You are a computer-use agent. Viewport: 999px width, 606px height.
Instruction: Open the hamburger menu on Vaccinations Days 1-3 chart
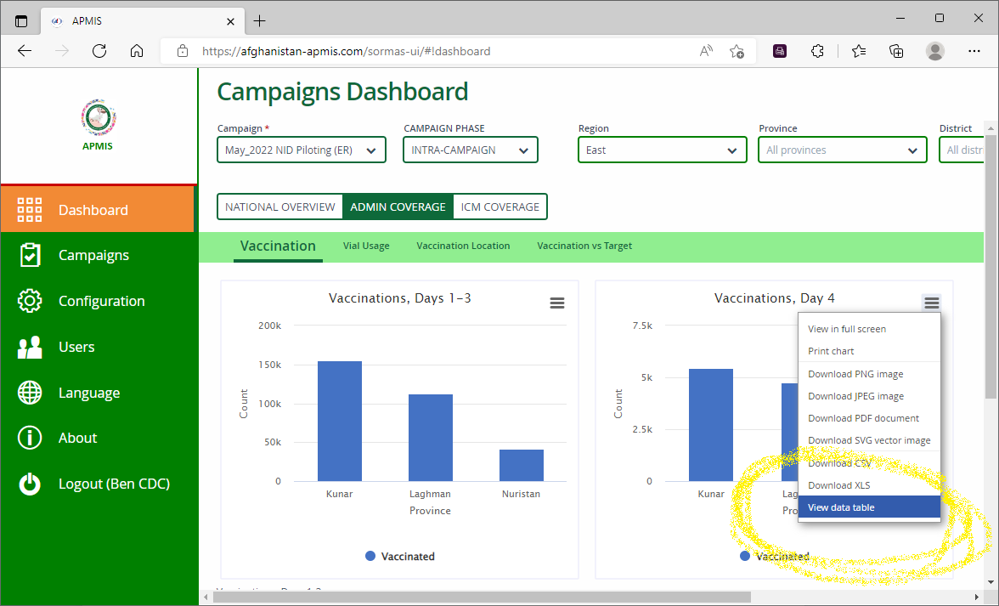(x=557, y=303)
